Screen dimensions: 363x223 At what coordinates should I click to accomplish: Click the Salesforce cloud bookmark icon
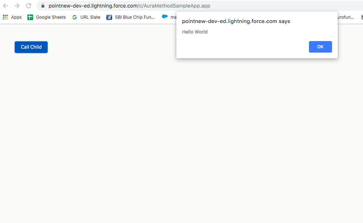coord(165,17)
